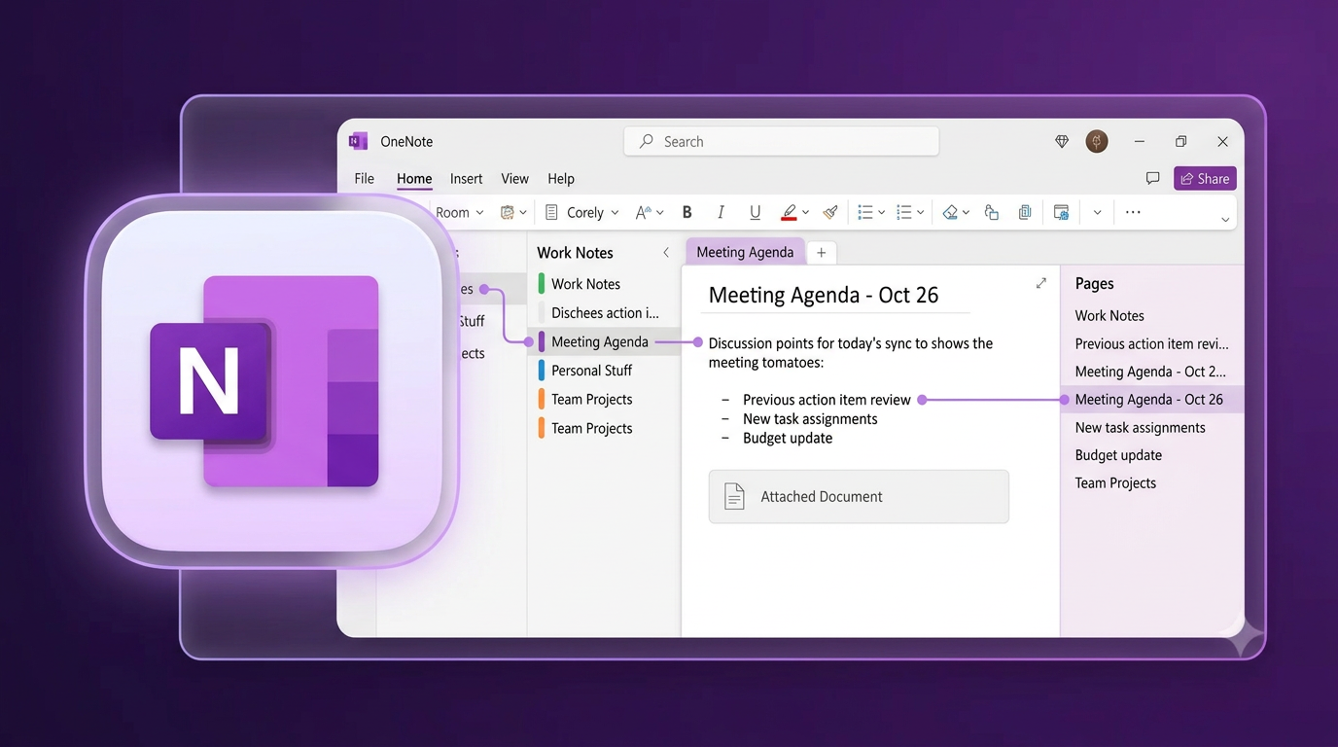Screen dimensions: 1338x747
Task: Expand the numbered list style arrow
Action: tap(921, 212)
